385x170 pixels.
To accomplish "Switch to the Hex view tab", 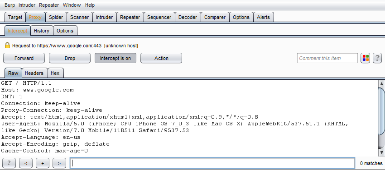I will (x=55, y=73).
